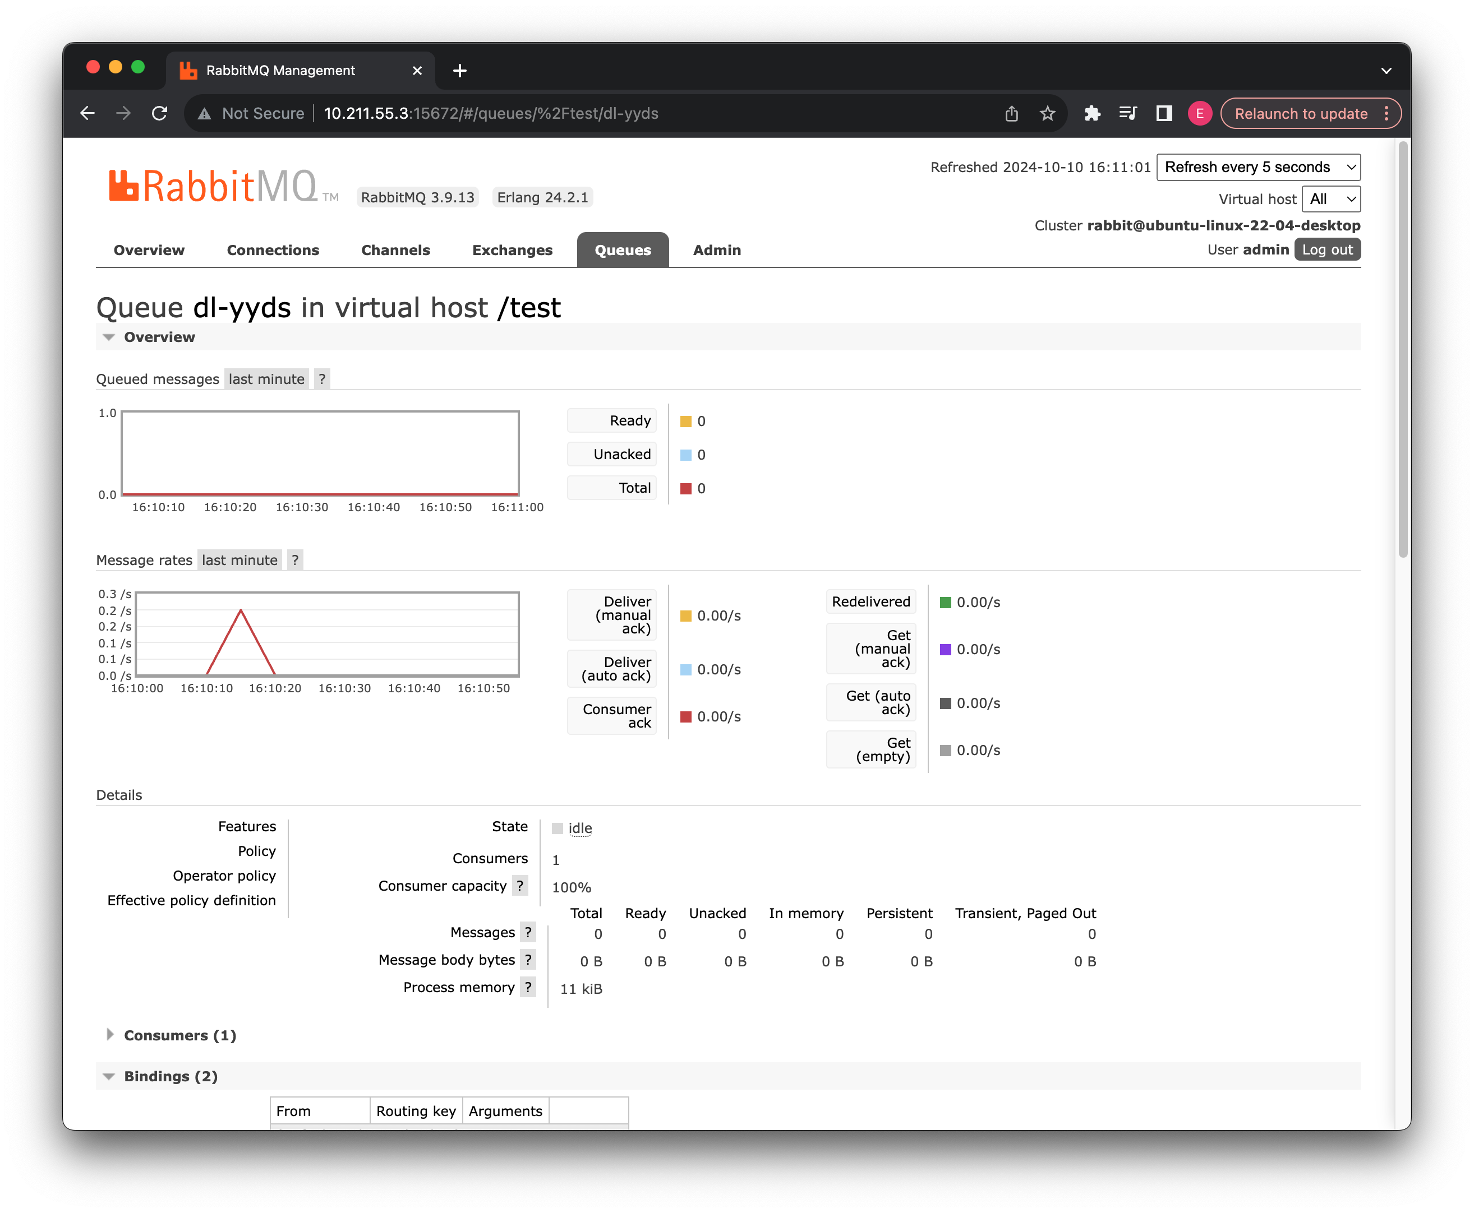Open the media control playlist icon

click(1127, 113)
